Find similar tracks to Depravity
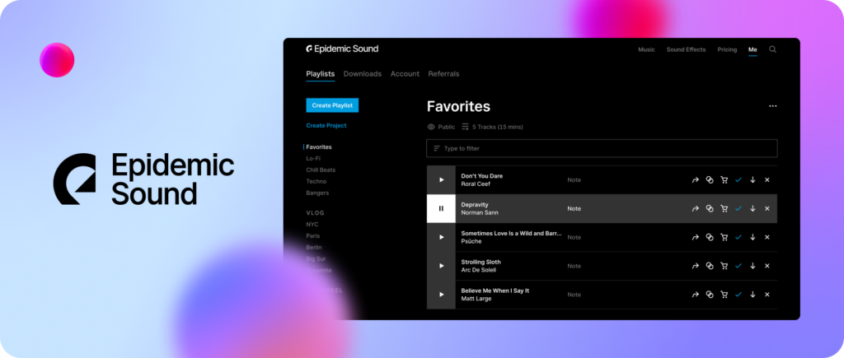 coord(710,208)
